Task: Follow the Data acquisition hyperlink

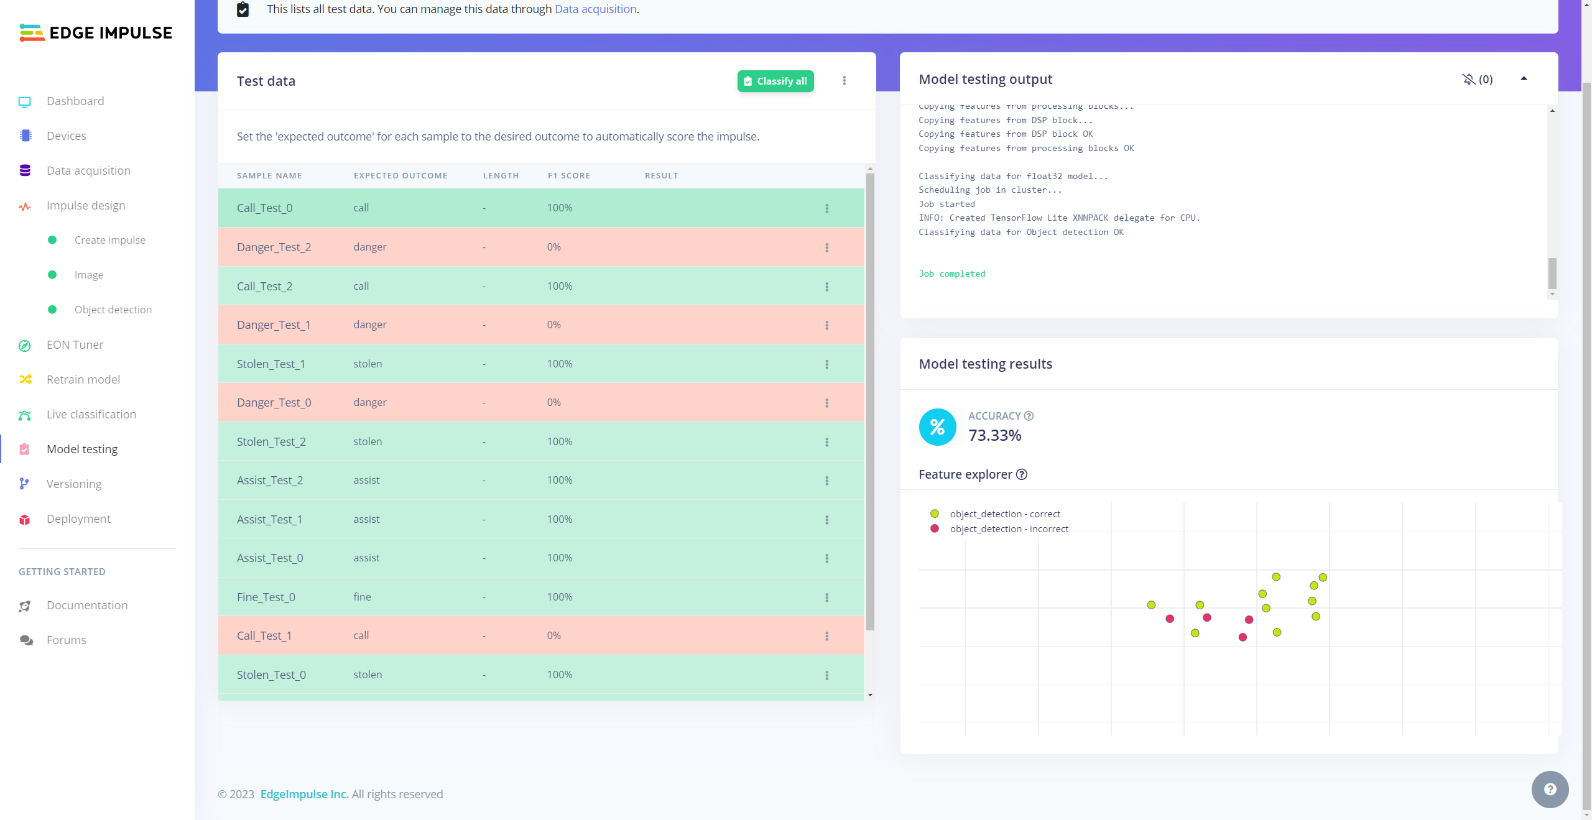Action: (x=595, y=9)
